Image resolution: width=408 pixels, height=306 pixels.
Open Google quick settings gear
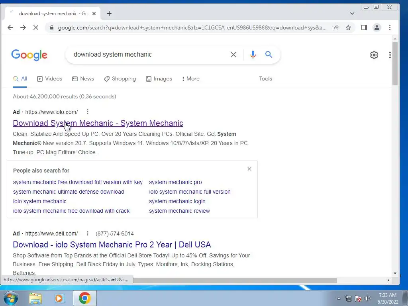(x=374, y=55)
